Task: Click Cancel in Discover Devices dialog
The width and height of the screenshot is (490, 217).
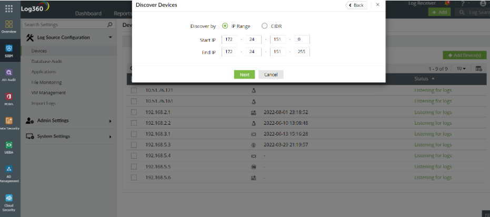Action: click(271, 74)
